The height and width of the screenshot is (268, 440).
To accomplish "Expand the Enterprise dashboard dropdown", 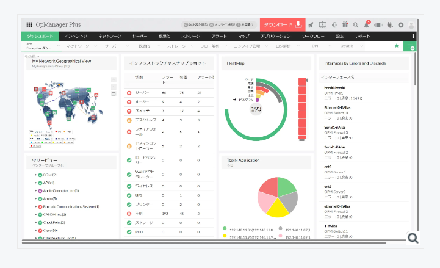I will coord(59,46).
